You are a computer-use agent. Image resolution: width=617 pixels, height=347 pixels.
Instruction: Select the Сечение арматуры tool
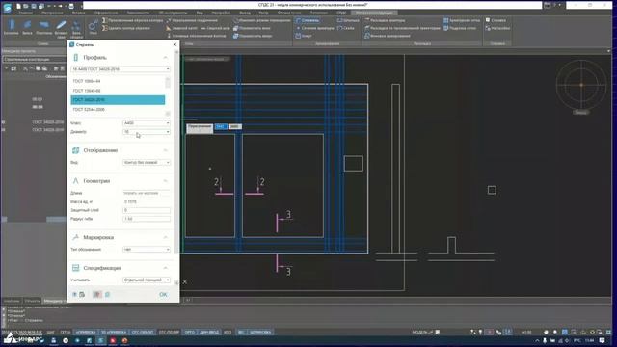(x=315, y=28)
